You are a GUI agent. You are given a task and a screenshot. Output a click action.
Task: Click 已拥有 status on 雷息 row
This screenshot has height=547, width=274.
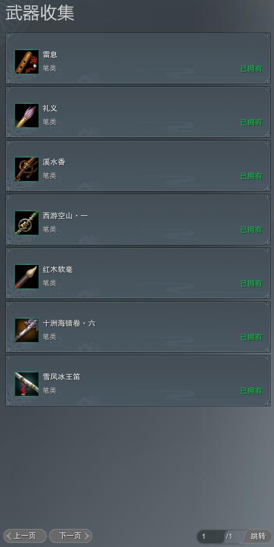click(251, 69)
